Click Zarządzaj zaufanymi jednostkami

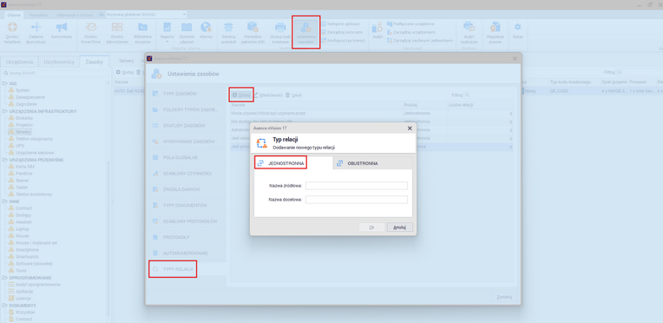coord(419,40)
